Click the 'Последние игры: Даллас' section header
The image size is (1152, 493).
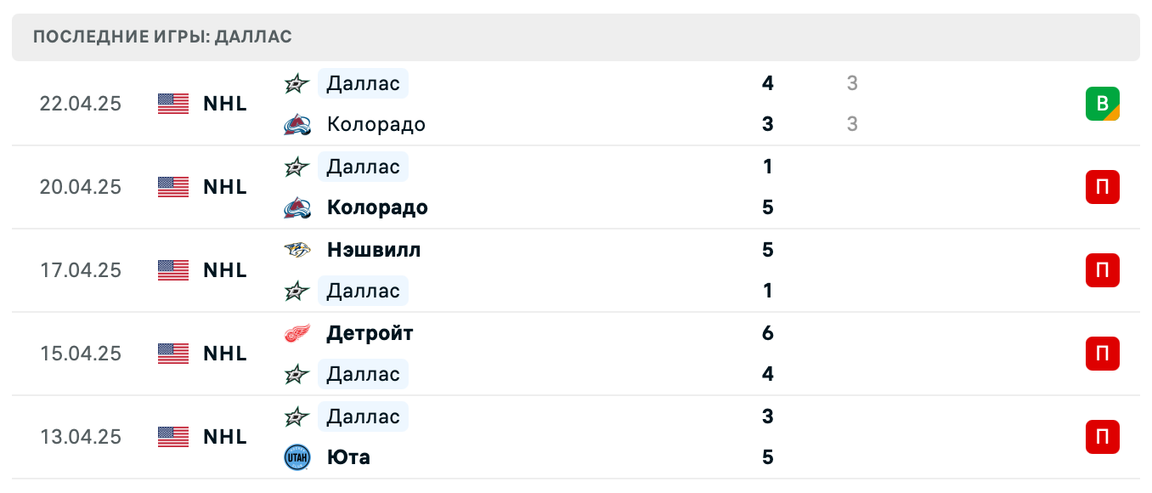tap(162, 37)
